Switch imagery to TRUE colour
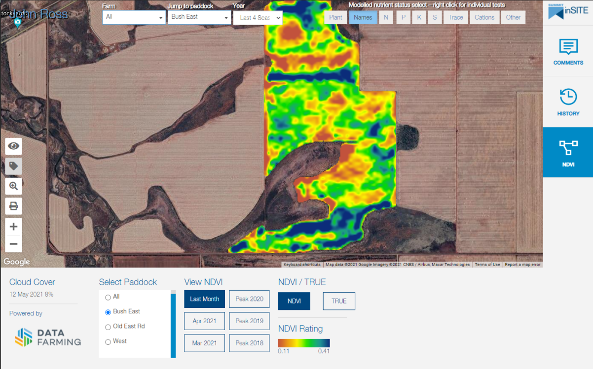The width and height of the screenshot is (593, 369). point(339,301)
